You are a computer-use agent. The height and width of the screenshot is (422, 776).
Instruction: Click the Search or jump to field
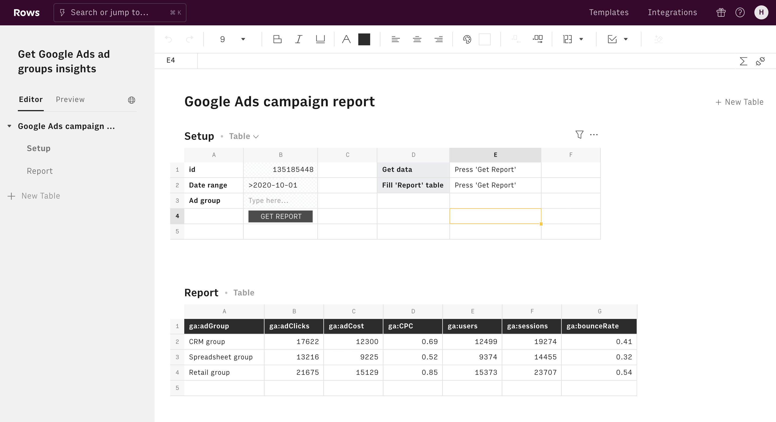tap(120, 12)
